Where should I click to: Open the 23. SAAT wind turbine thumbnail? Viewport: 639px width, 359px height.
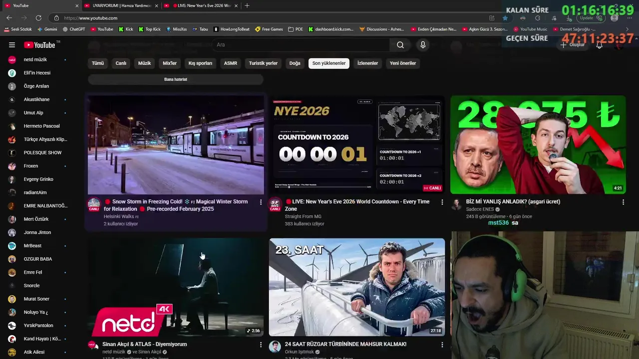357,287
